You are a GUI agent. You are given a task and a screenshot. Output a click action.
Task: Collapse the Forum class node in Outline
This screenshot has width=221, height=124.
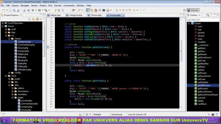click(189, 23)
